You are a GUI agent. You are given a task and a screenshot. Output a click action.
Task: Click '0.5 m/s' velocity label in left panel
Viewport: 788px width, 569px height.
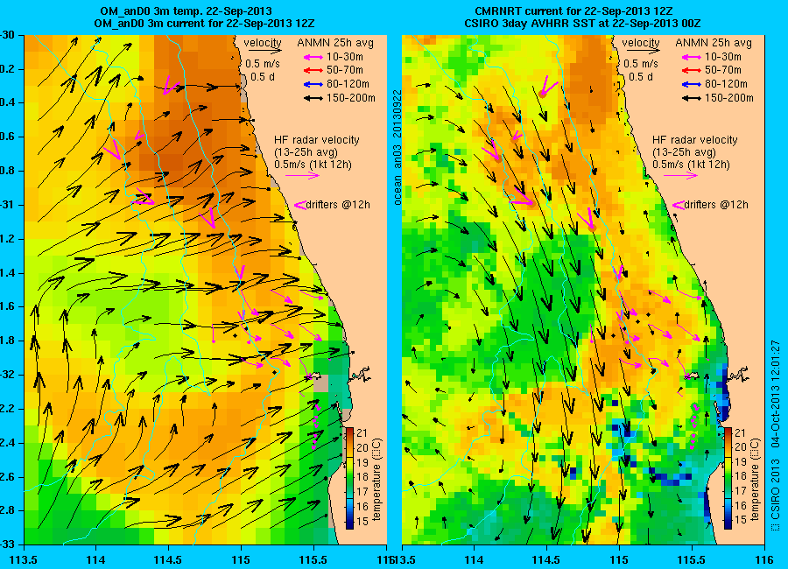click(x=263, y=64)
